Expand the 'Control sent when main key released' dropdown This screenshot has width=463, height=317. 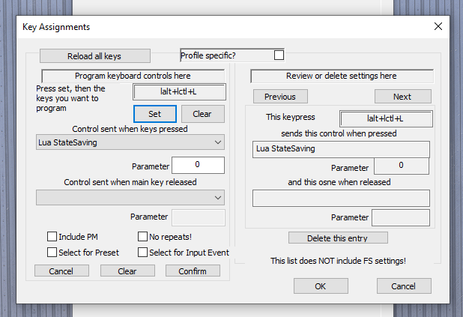coord(130,197)
